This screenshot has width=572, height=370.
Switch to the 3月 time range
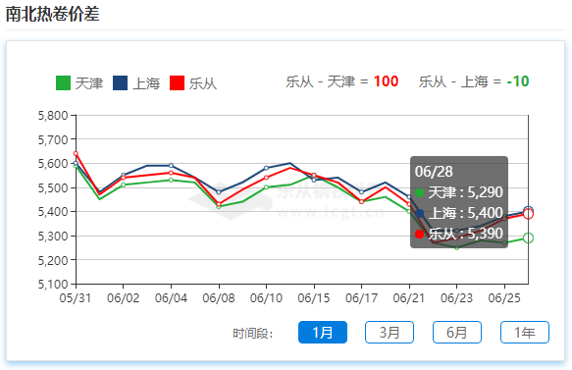[390, 332]
